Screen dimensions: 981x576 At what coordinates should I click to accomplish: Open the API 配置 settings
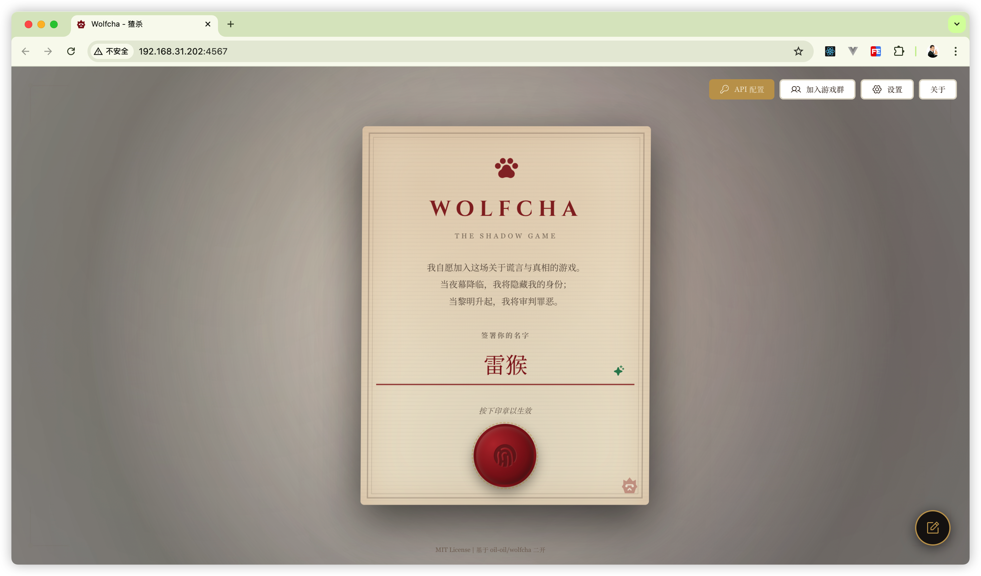click(x=741, y=90)
